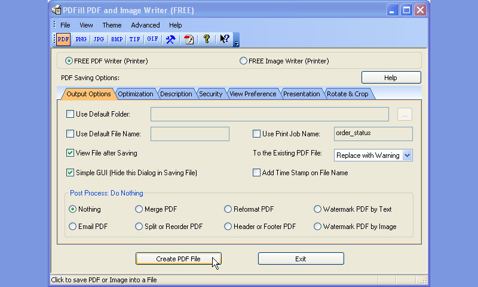
Task: Click the default file name input field
Action: tap(190, 134)
